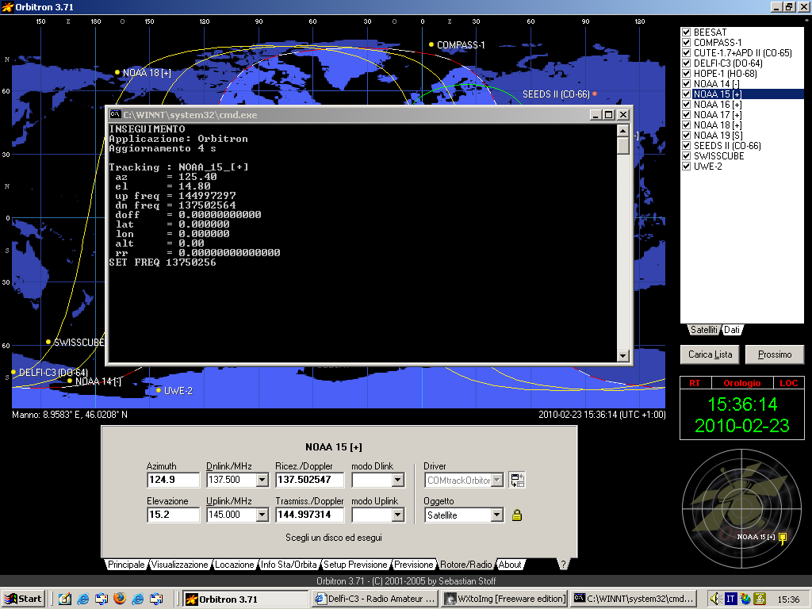Screen dimensions: 812x609
Task: Switch to Delfi-C3 Radio Amateur taskbar window
Action: point(376,599)
